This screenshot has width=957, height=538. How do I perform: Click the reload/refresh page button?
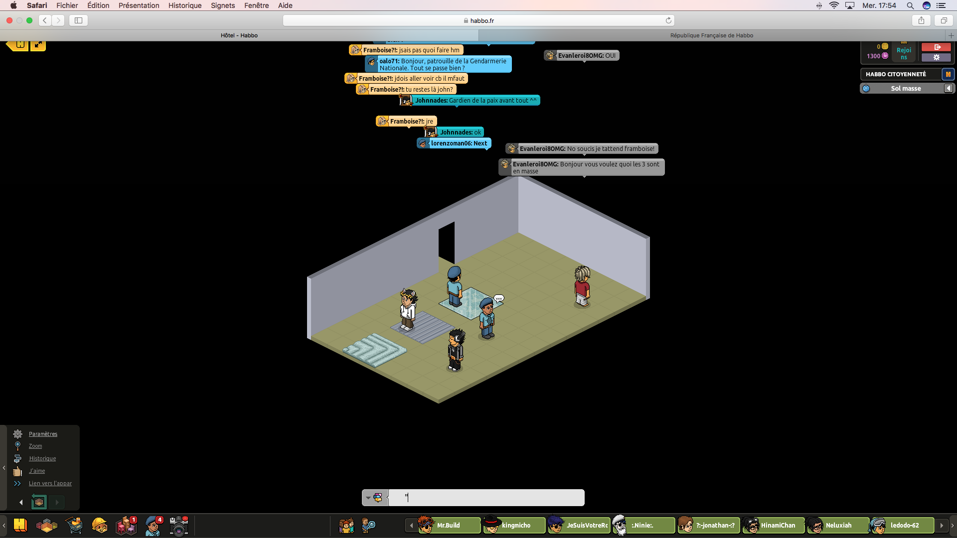coord(669,20)
